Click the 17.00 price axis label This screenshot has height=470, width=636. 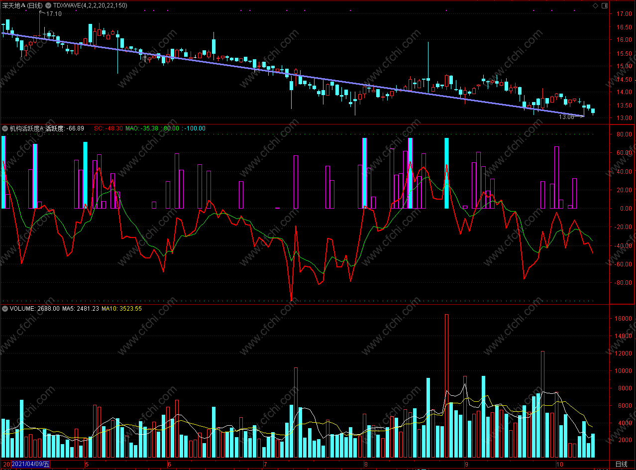(x=625, y=14)
